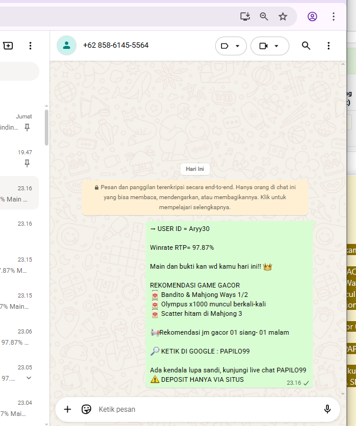
Task: Install app via browser address bar icon
Action: tap(245, 16)
